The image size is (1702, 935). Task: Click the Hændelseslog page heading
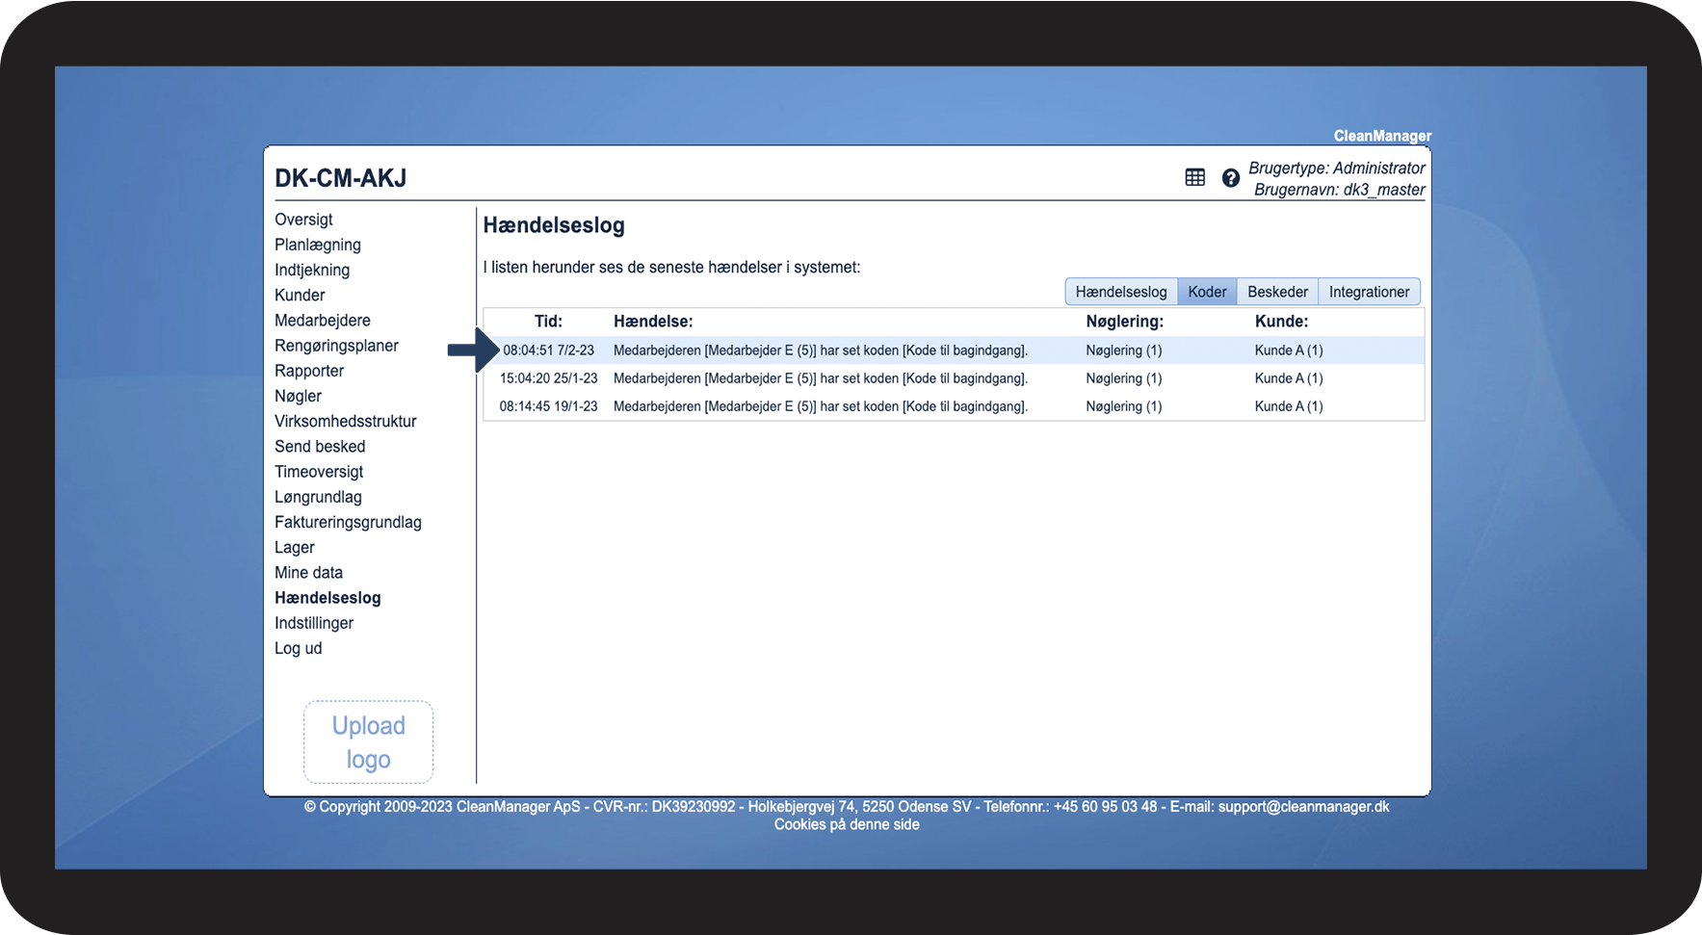click(x=554, y=225)
